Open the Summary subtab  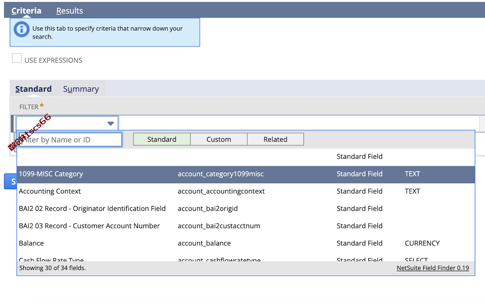tap(81, 89)
